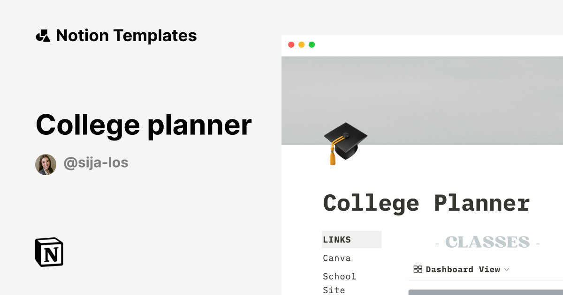563x295 pixels.
Task: Click the Notion cube logo
Action: (49, 252)
